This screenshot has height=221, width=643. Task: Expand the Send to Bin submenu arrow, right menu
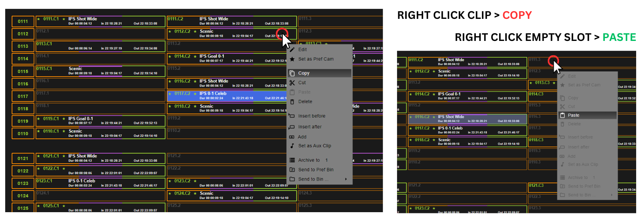tap(612, 195)
